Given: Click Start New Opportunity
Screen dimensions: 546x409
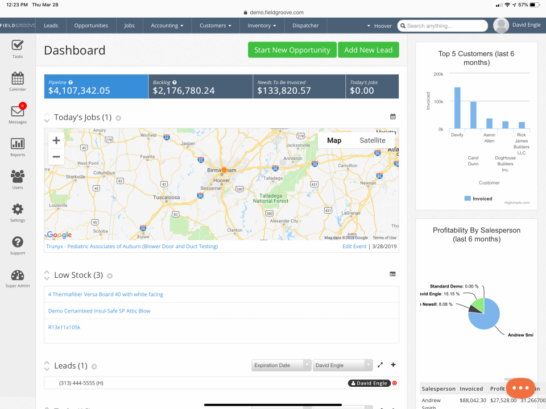Looking at the screenshot, I should [292, 49].
